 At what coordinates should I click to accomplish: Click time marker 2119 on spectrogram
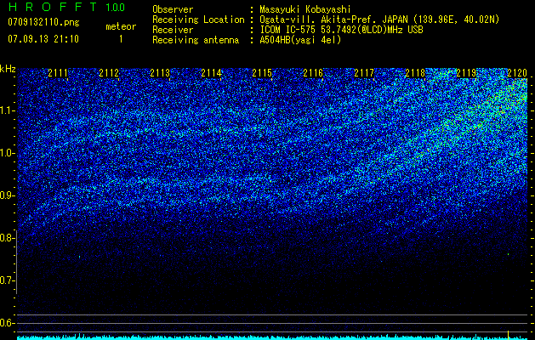466,73
